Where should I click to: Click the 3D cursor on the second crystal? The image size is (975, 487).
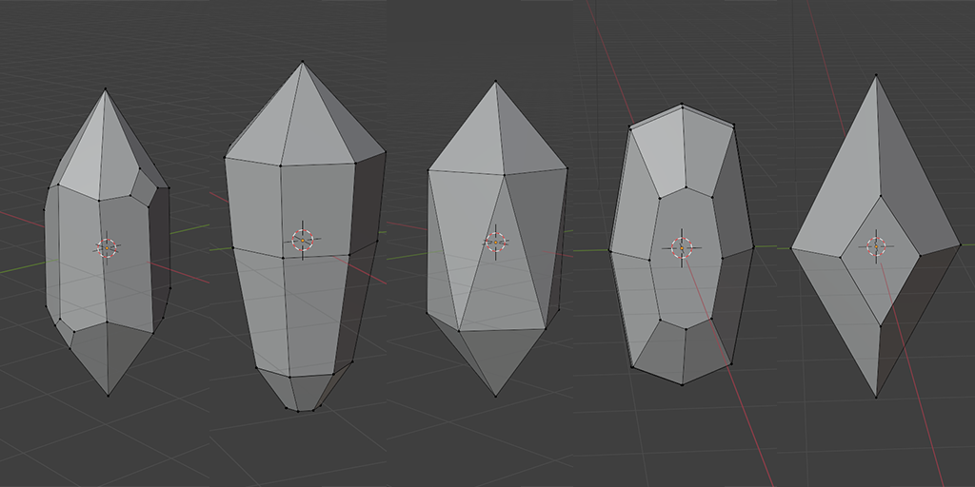click(x=302, y=240)
